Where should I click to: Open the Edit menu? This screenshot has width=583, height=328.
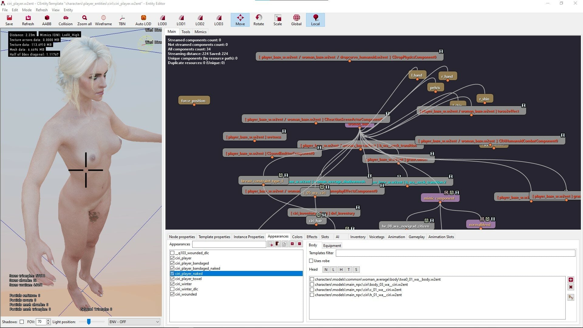pos(15,10)
